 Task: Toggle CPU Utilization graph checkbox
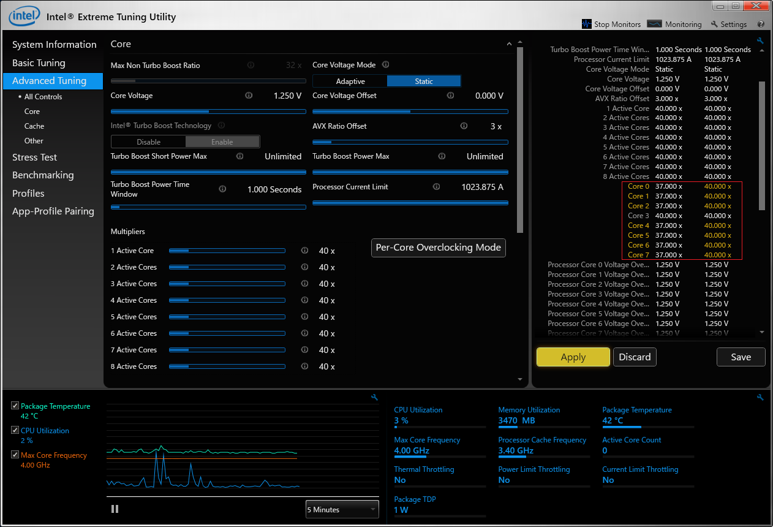coord(15,431)
